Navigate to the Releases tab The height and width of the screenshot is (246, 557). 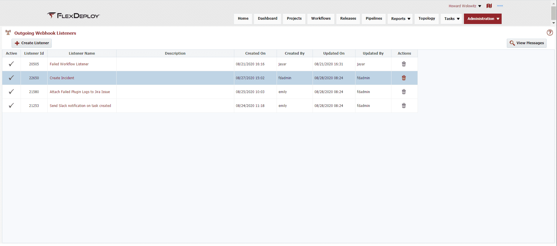coord(348,19)
